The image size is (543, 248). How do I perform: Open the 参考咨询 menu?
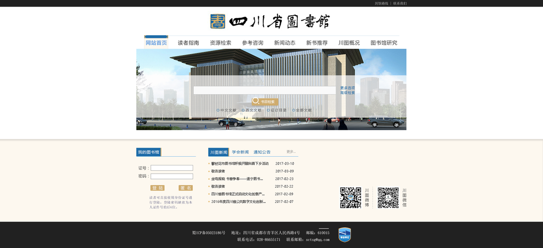click(253, 43)
